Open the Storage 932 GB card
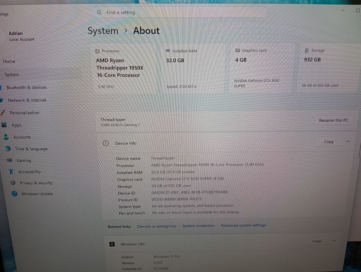This screenshot has width=361, height=272. [329, 68]
